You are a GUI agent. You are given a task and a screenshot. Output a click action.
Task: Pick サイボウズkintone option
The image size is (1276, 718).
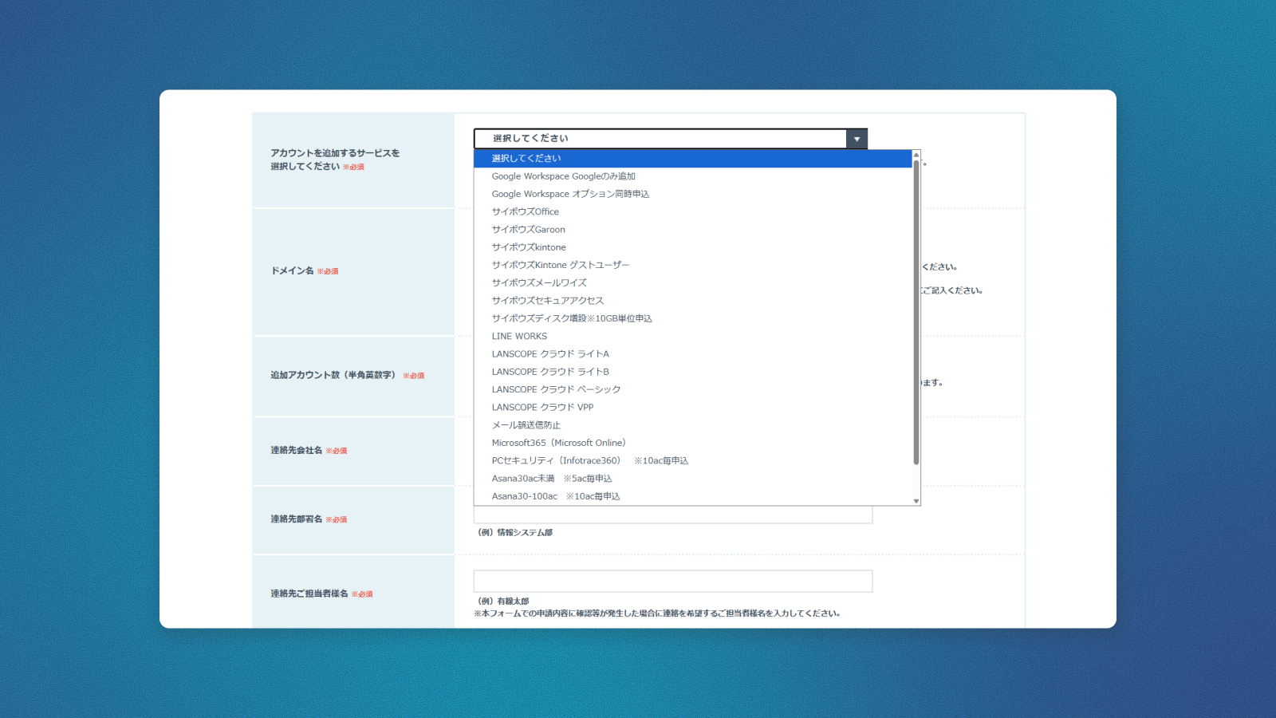click(x=693, y=247)
